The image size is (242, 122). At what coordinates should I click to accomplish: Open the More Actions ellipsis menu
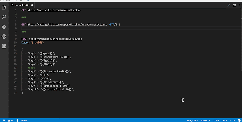(240, 5)
